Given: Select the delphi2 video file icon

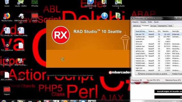Looking at the screenshot, I should tap(35, 17).
